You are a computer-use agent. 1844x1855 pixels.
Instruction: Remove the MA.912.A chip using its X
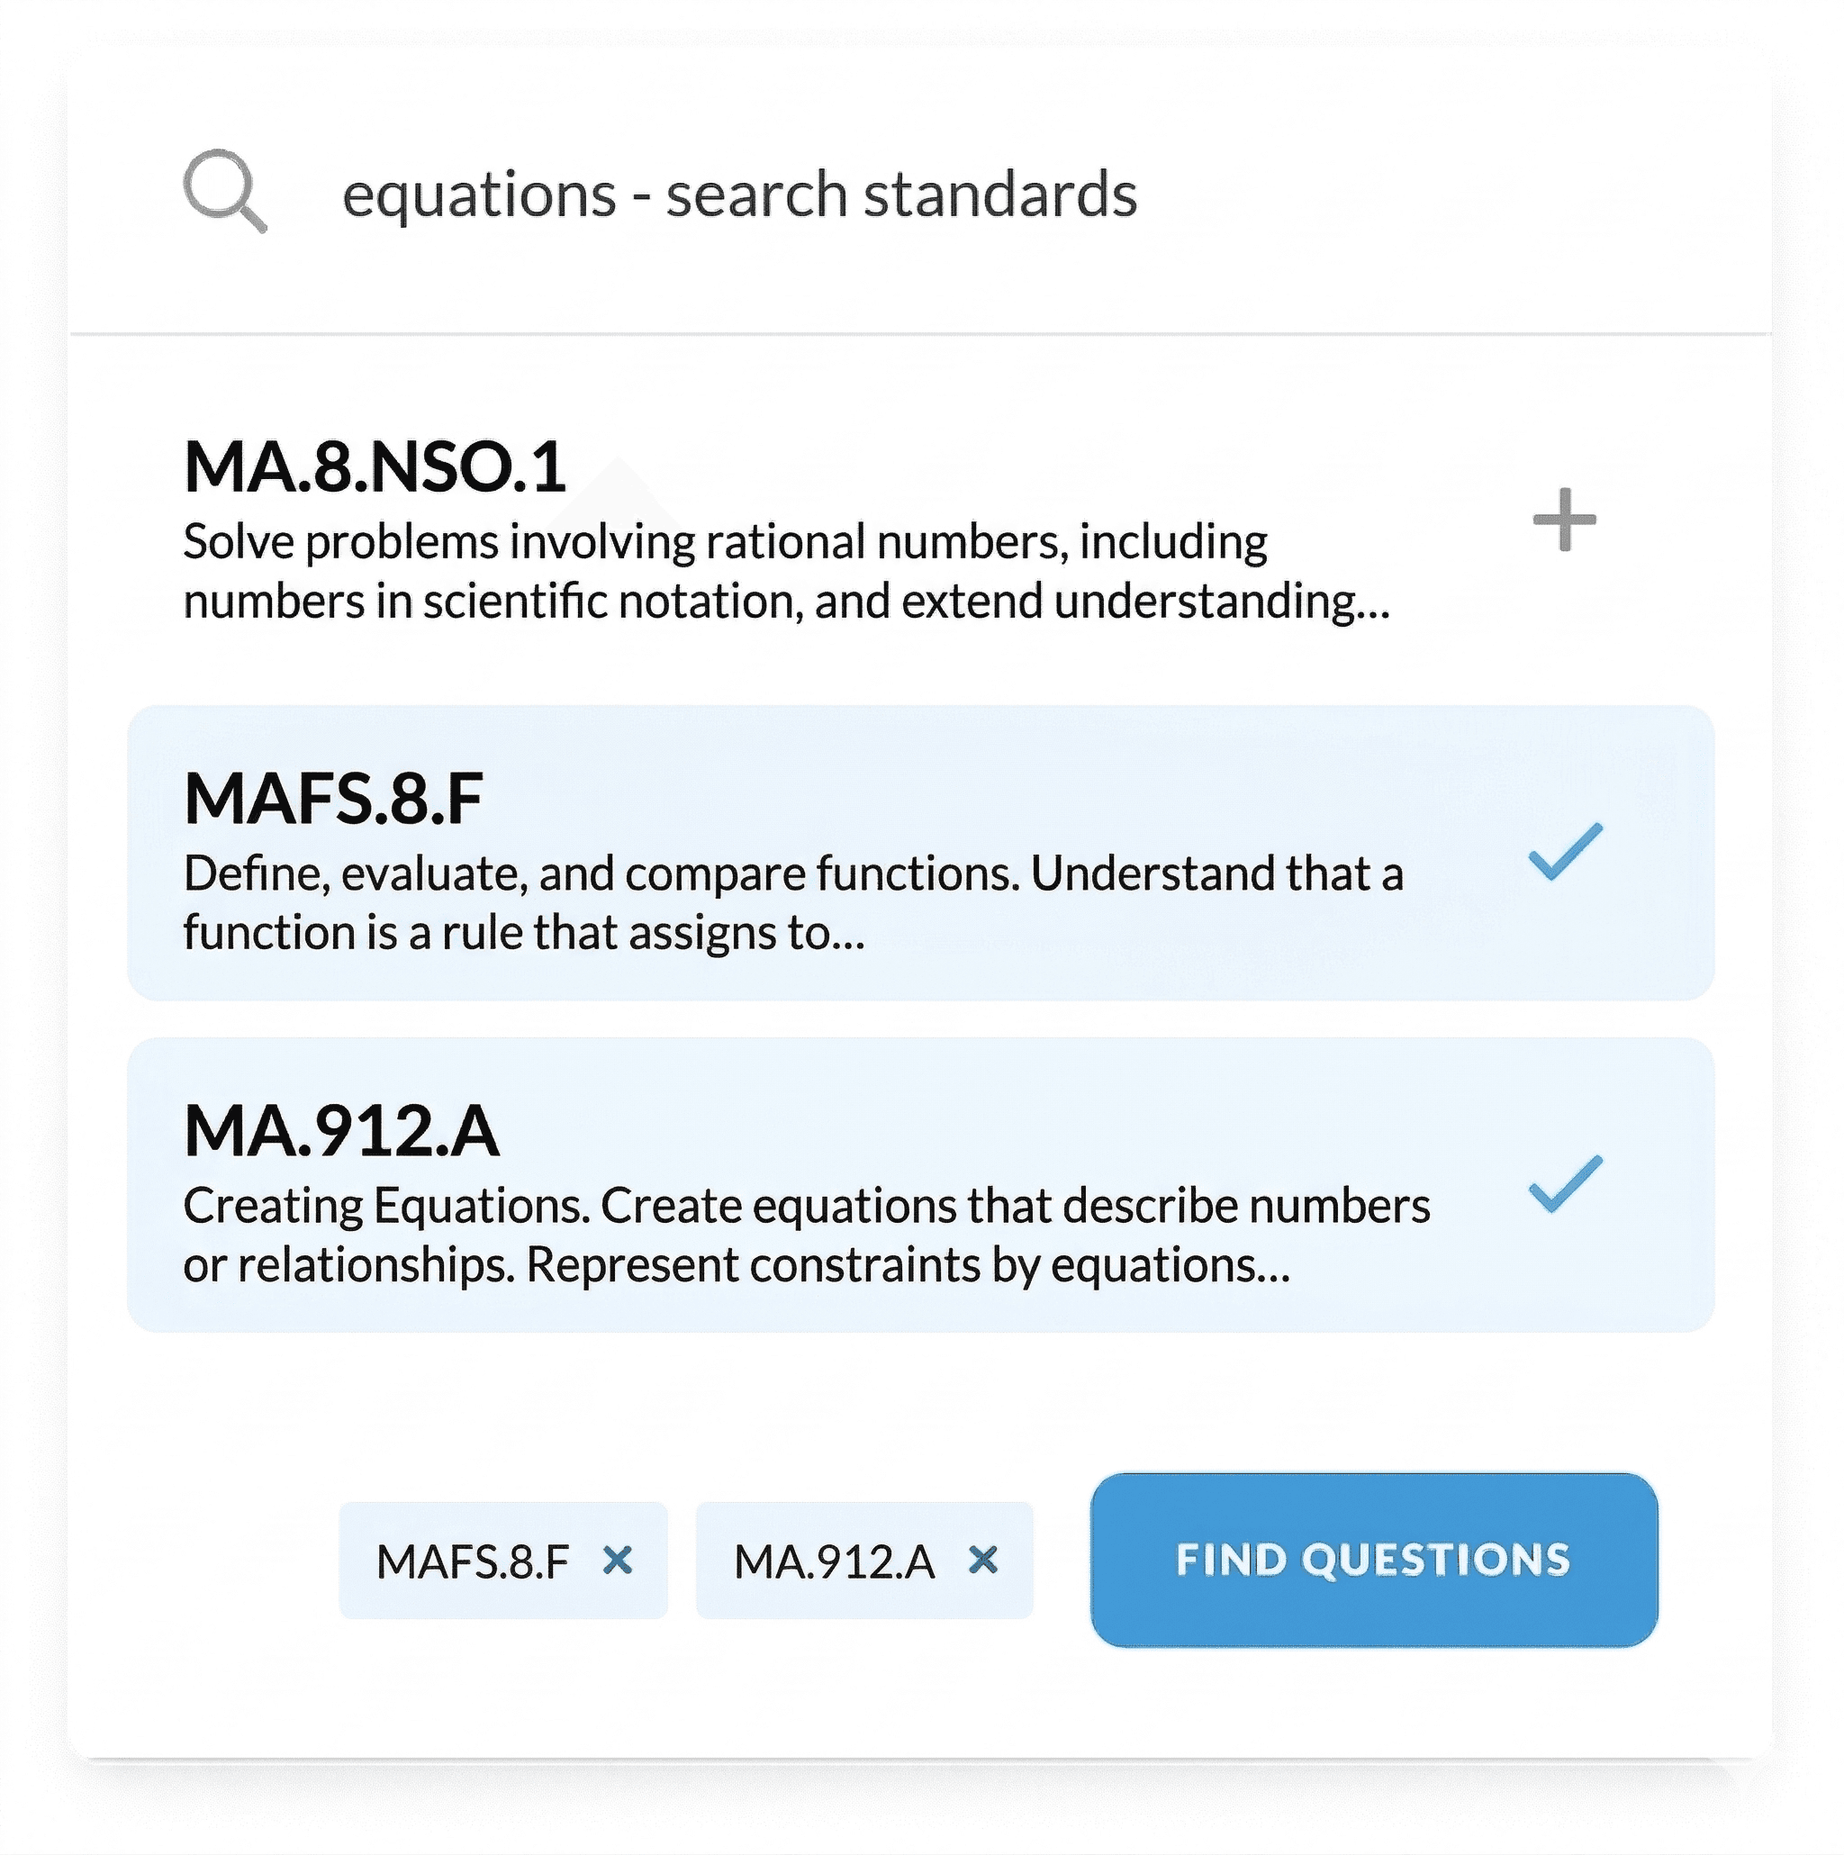coord(983,1561)
